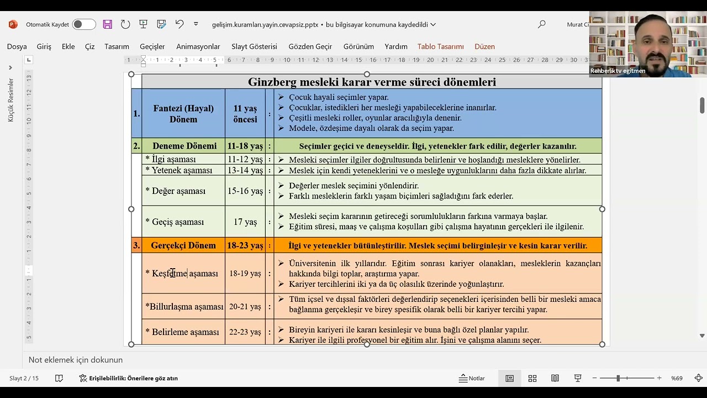Start slideshow from beginning icon
Screen dimensions: 707x398
144,24
